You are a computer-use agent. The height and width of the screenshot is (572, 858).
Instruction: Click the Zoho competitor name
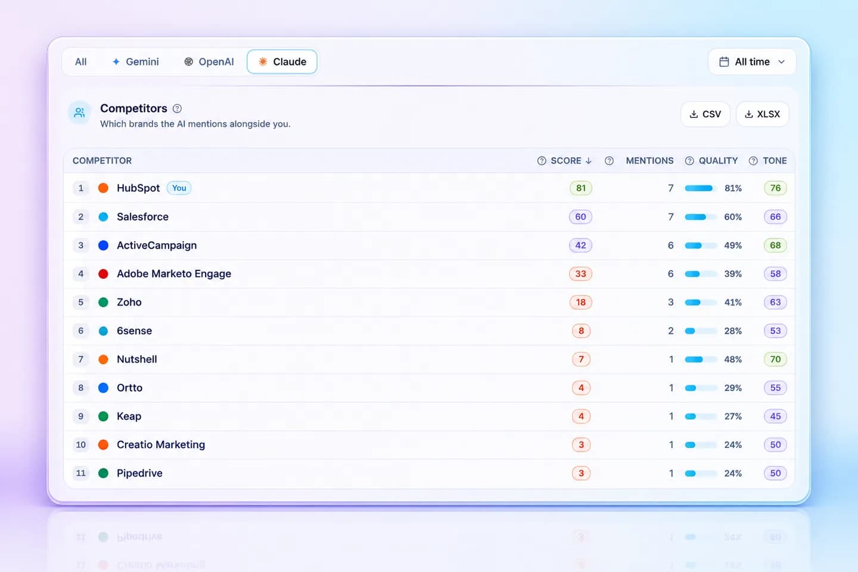(x=129, y=302)
